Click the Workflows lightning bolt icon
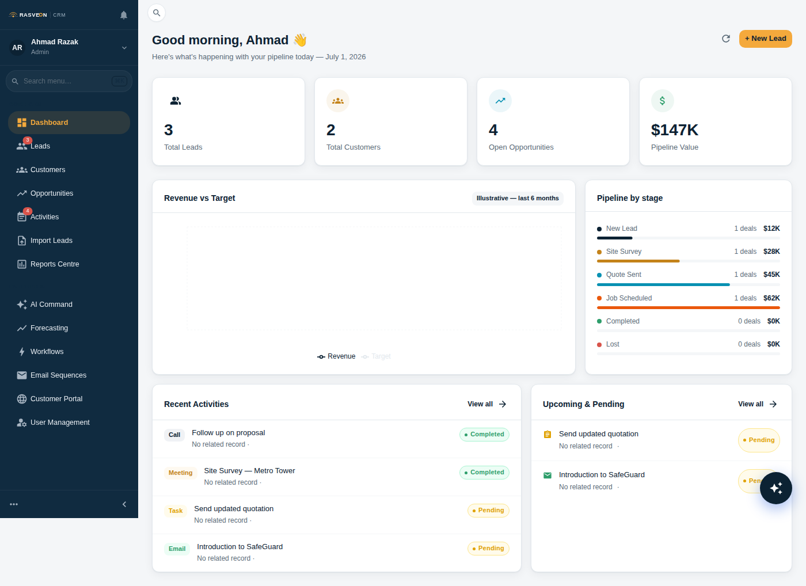Viewport: 806px width, 586px height. point(22,352)
